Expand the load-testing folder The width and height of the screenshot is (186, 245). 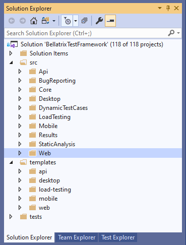(20, 190)
